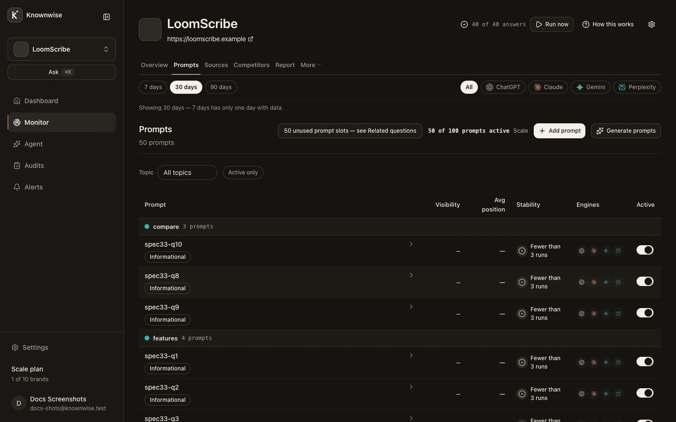This screenshot has height=422, width=676.
Task: Click Claude engine icon in spec33-q2 row
Action: [x=594, y=394]
